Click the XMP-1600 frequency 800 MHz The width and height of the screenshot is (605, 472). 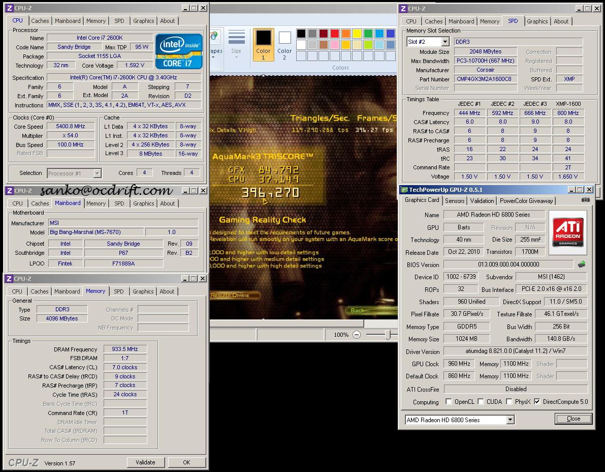coord(568,113)
